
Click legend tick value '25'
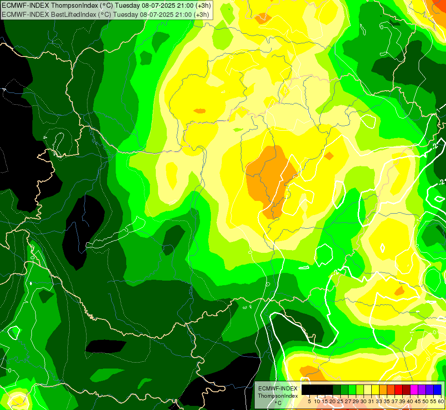pos(340,401)
